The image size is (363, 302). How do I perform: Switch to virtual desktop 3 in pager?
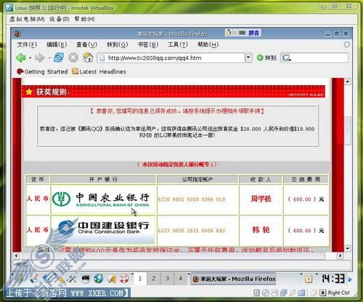(x=167, y=278)
